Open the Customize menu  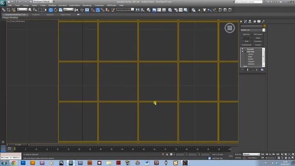pos(99,6)
